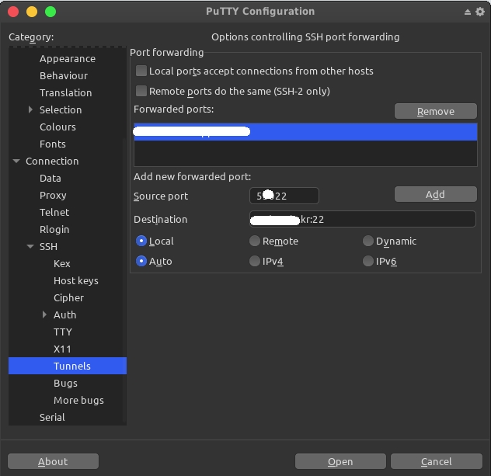Open the Kex settings
Image resolution: width=491 pixels, height=476 pixels.
61,263
